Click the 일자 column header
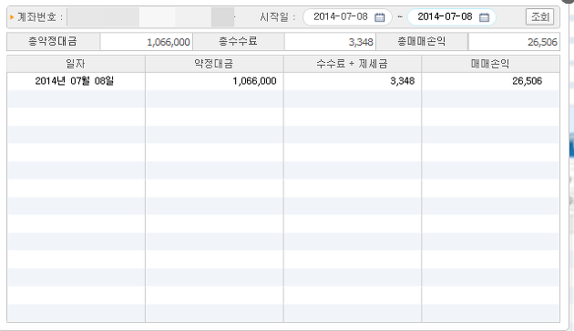 click(77, 64)
